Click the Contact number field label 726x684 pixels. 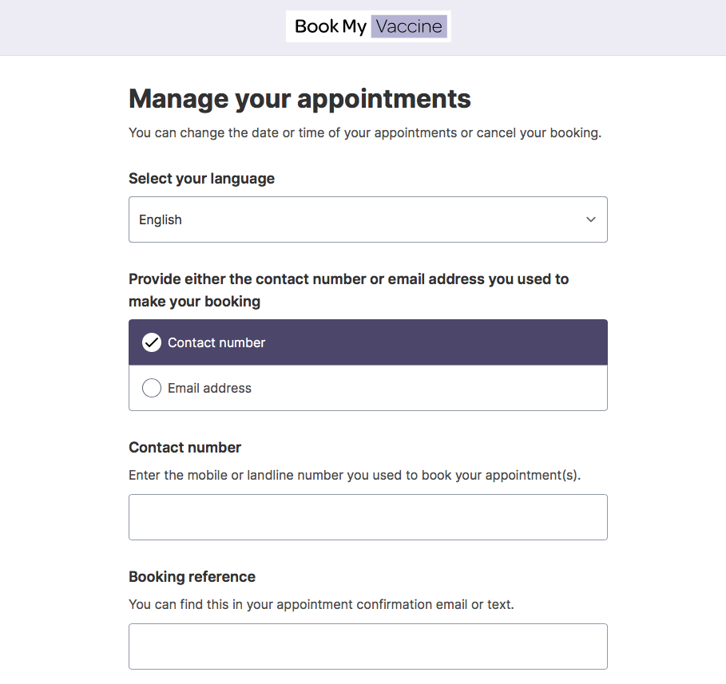(x=184, y=448)
